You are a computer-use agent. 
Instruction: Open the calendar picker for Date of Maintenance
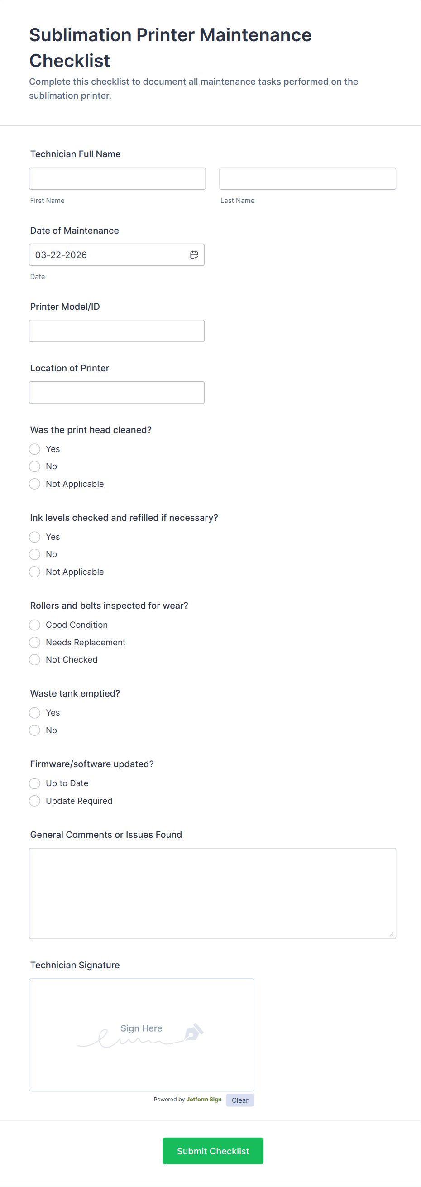click(194, 255)
